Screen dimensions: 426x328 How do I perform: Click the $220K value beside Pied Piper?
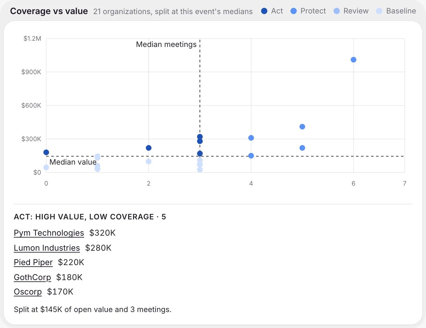coord(71,262)
